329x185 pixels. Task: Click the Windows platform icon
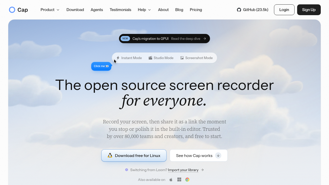point(179,180)
